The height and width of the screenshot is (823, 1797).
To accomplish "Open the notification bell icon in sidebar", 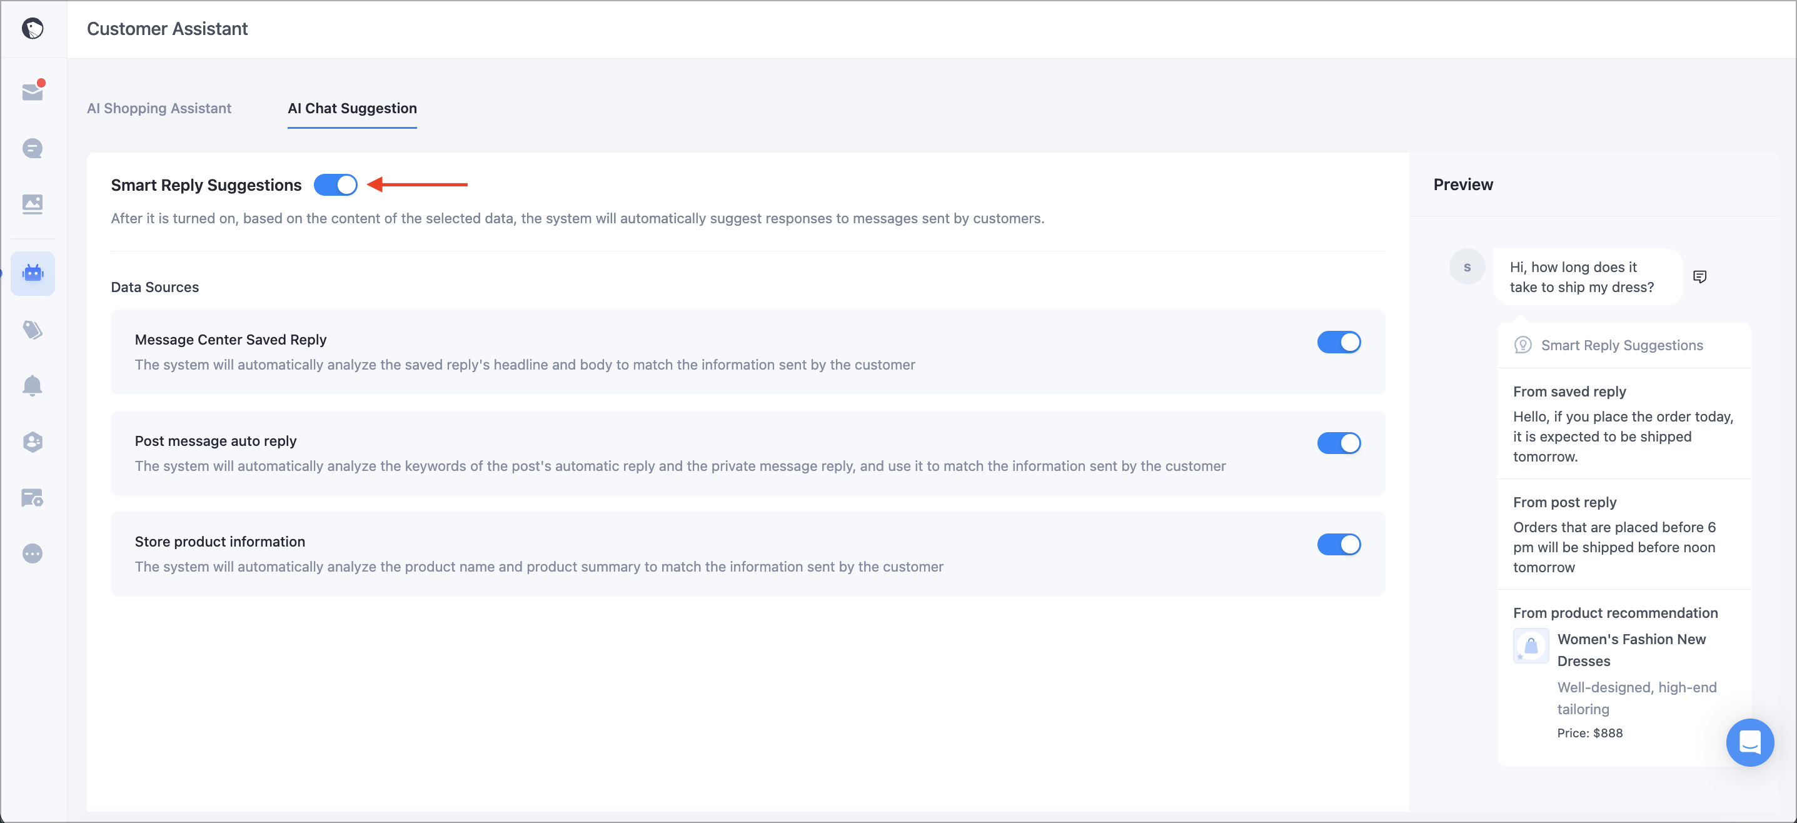I will click(33, 385).
